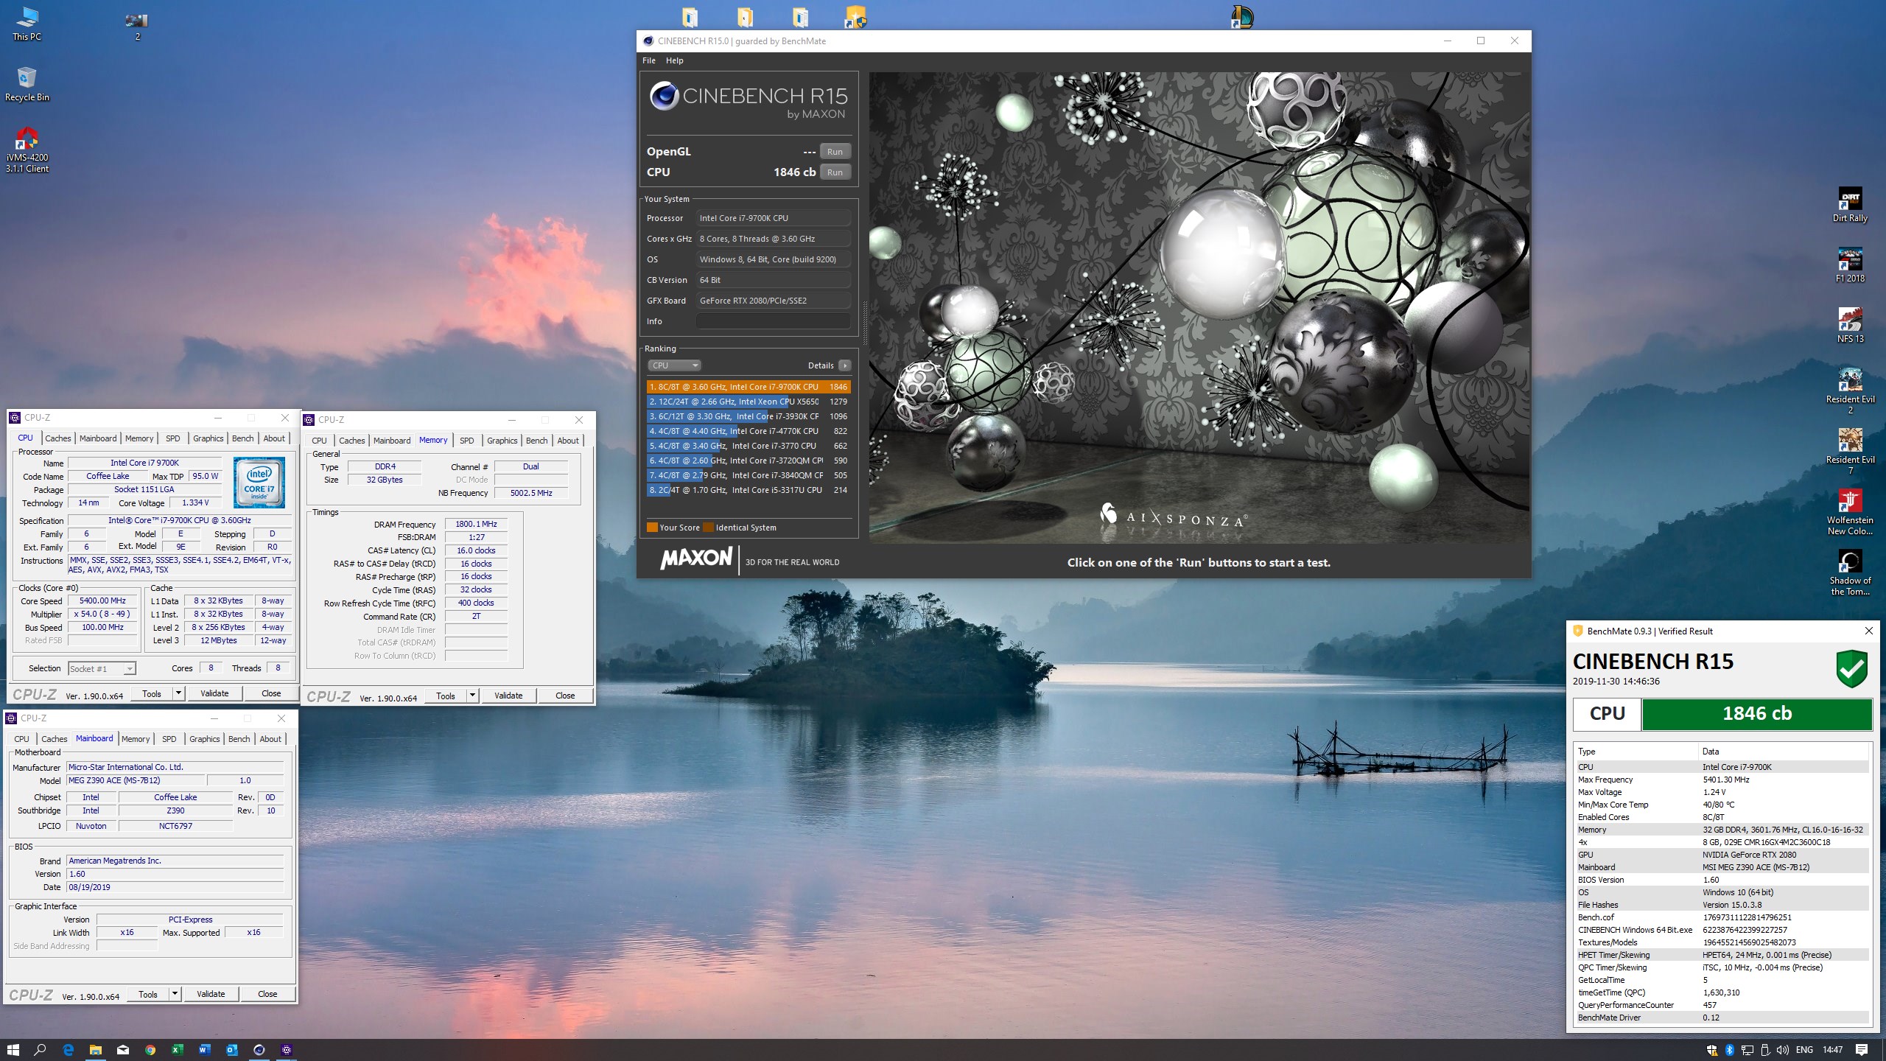
Task: Select the i5-3317U 214 ranking row
Action: tap(749, 490)
